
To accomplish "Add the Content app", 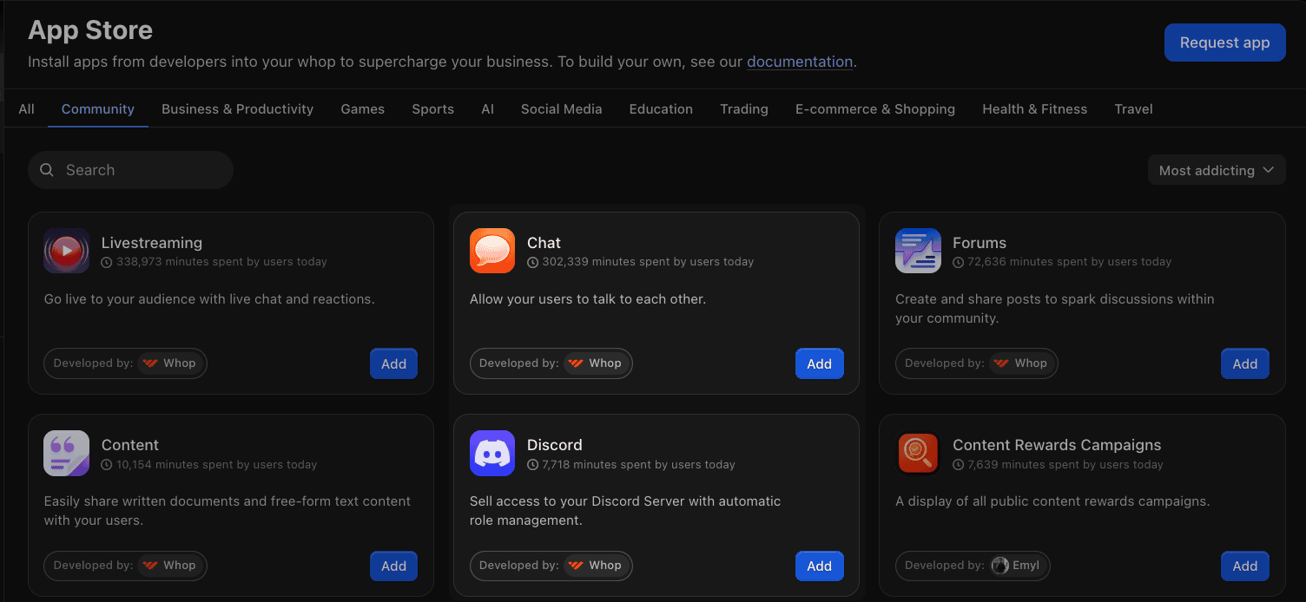I will click(393, 566).
